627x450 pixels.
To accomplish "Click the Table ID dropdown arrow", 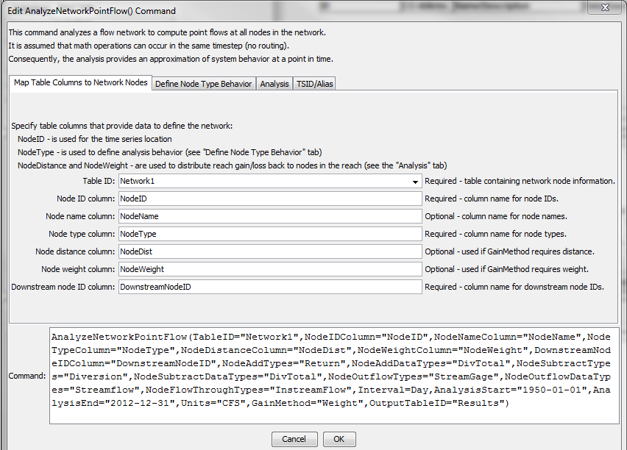I will (x=416, y=180).
